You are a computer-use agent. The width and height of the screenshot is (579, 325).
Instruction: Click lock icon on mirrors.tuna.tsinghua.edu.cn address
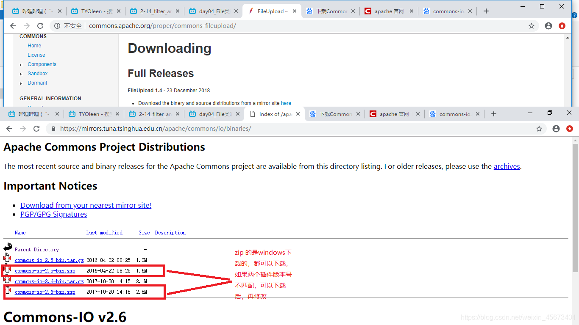click(x=53, y=129)
